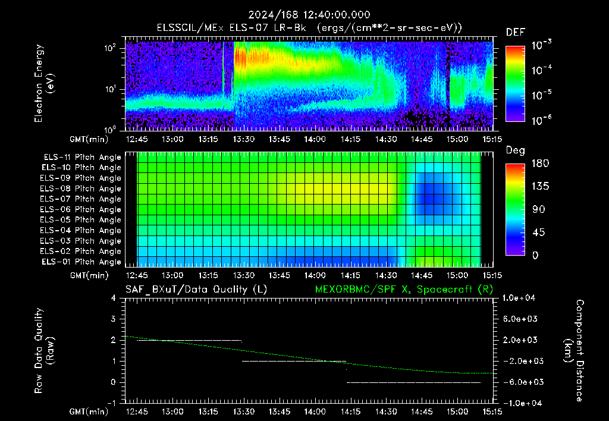
Task: Click the green MEXORBMC/SPF X, Spacecraft (R) label
Action: pos(404,290)
